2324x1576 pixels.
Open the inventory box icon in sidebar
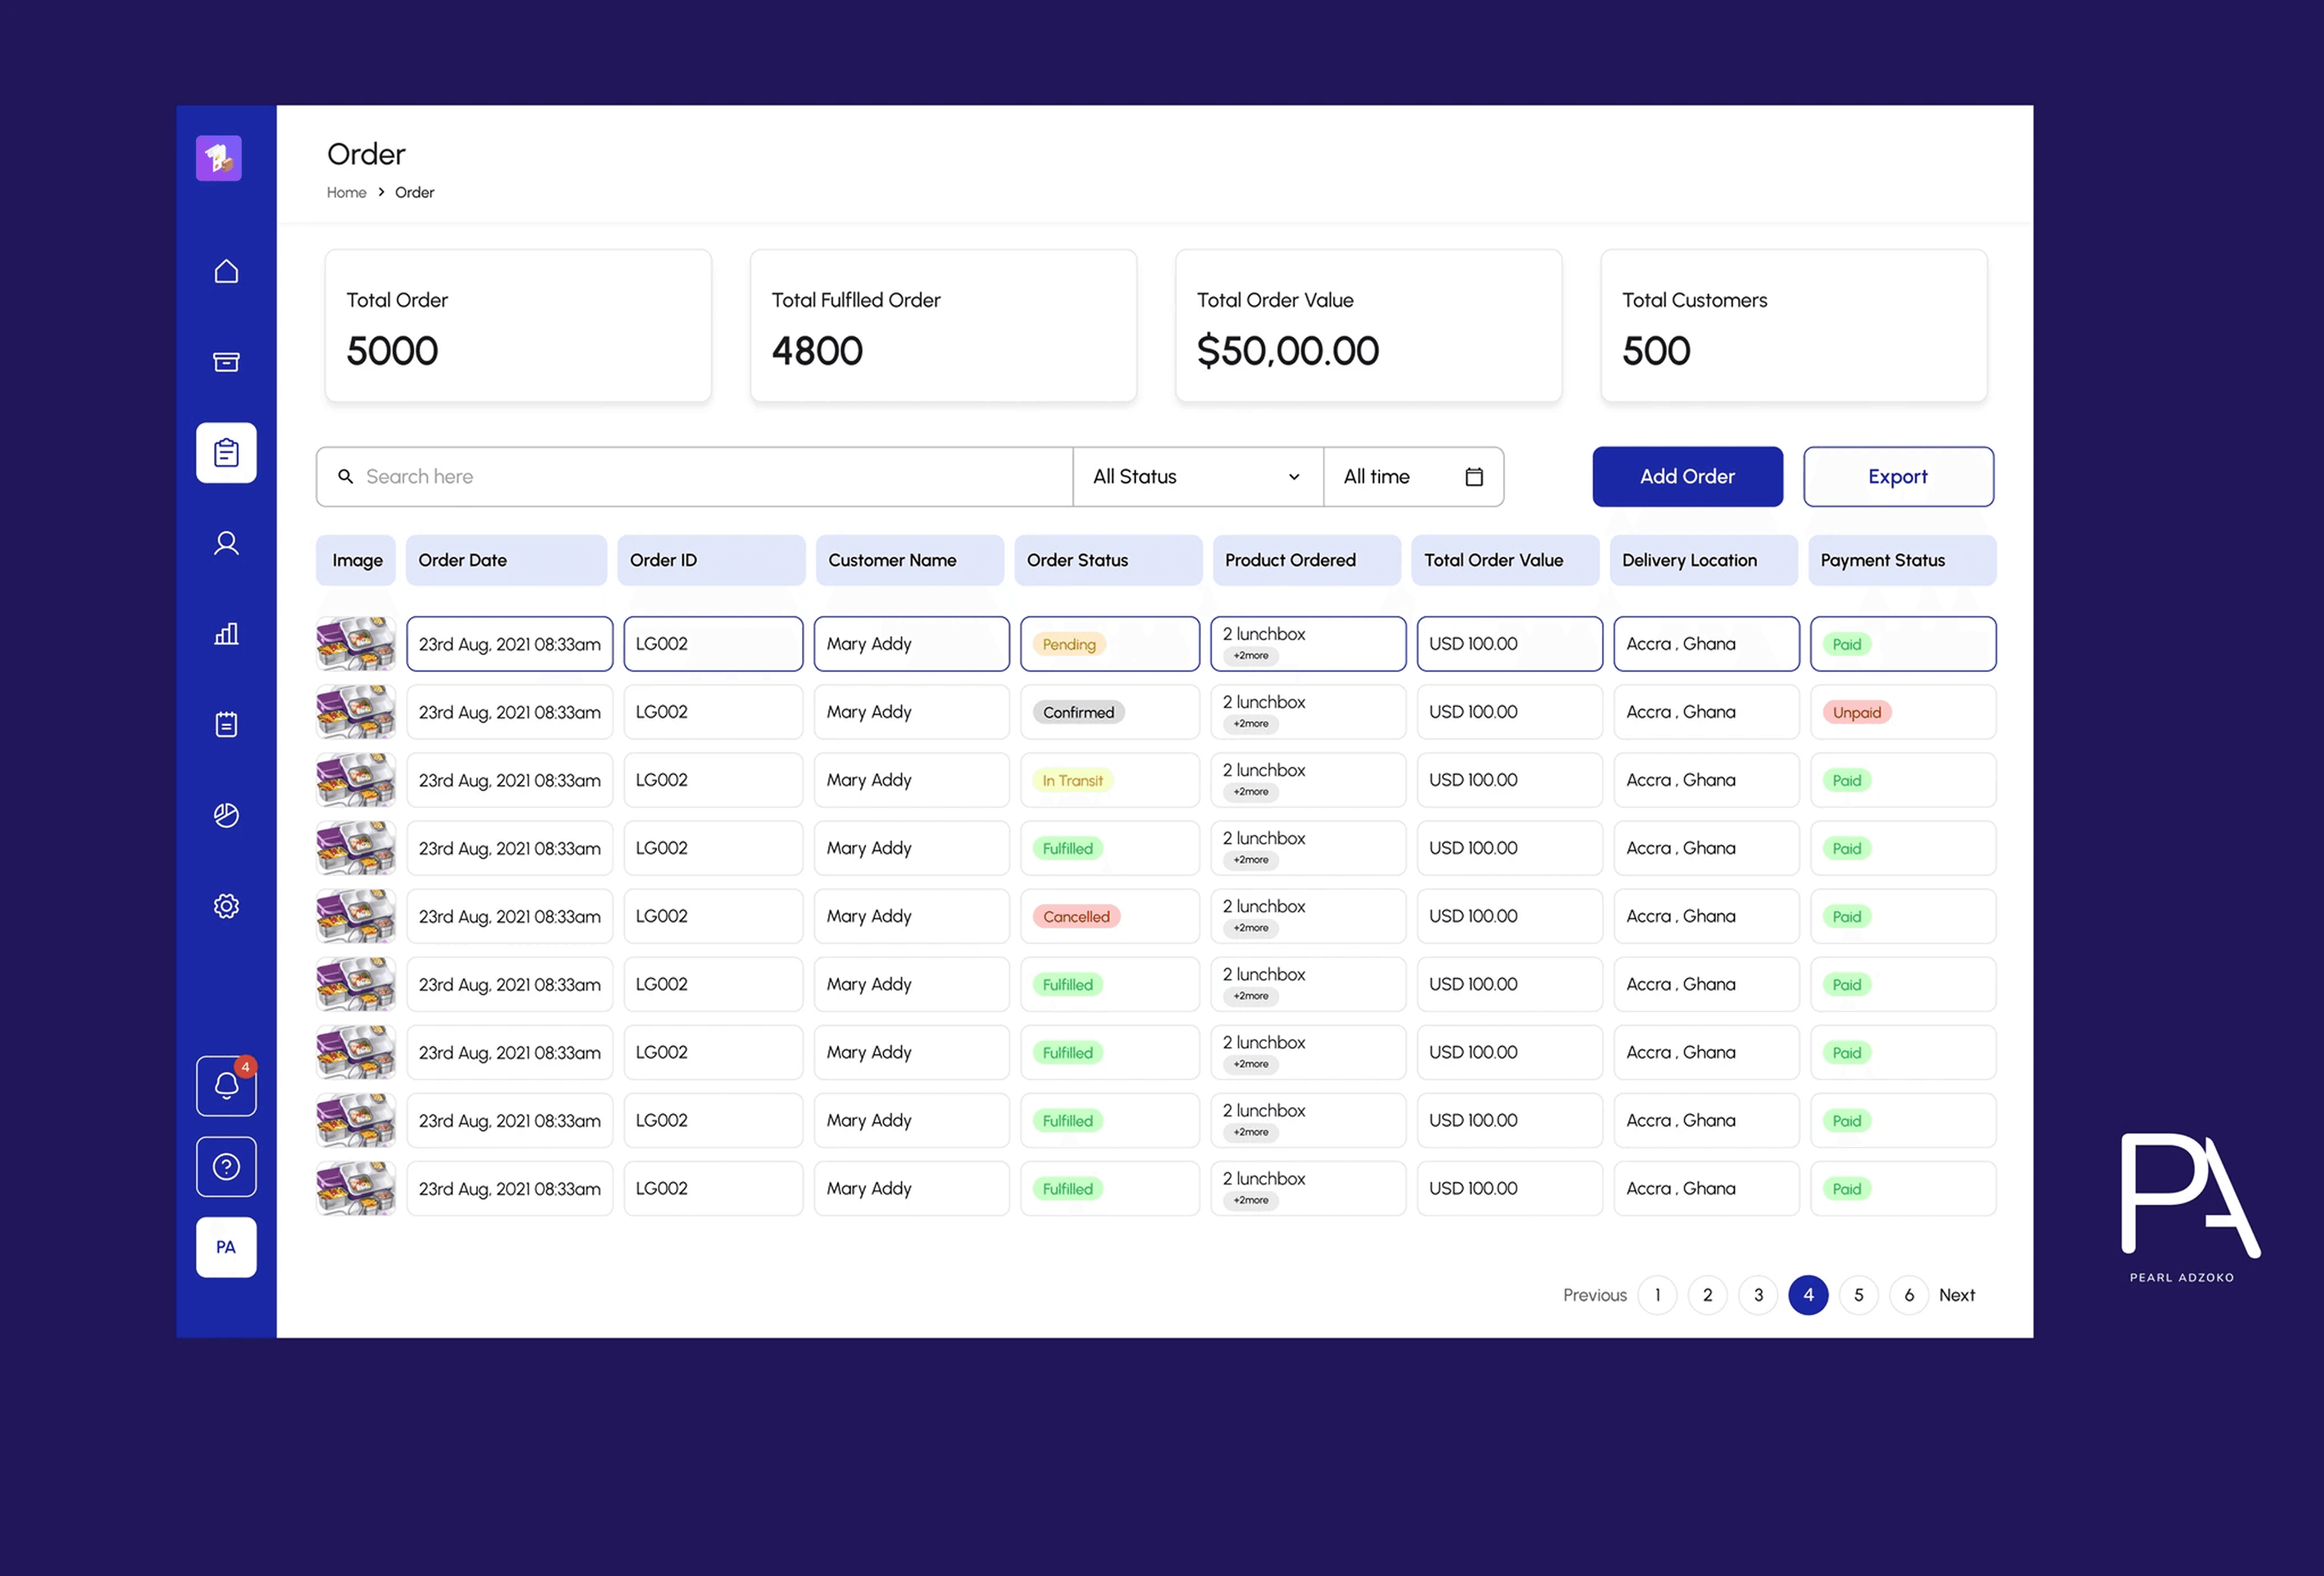tap(226, 362)
